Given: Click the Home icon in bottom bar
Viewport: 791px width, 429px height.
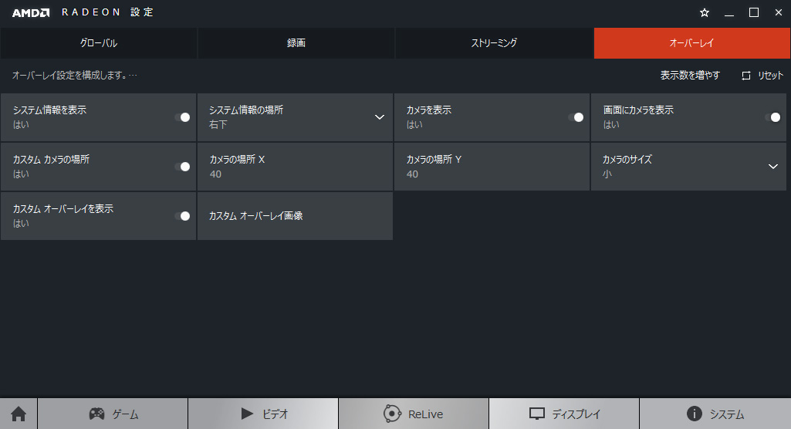Looking at the screenshot, I should pyautogui.click(x=19, y=414).
